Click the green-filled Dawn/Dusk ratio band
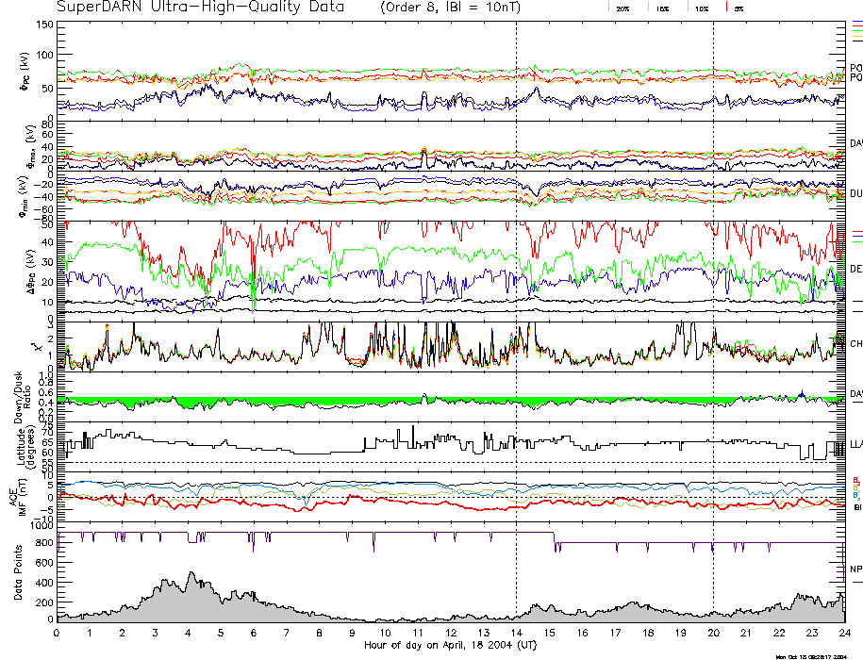This screenshot has width=863, height=660. tap(283, 402)
